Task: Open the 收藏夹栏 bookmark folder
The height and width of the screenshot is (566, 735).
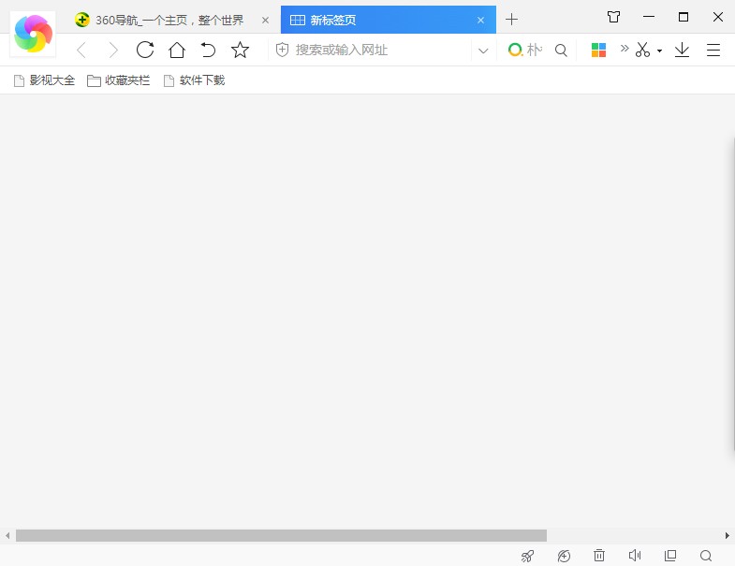Action: 119,80
